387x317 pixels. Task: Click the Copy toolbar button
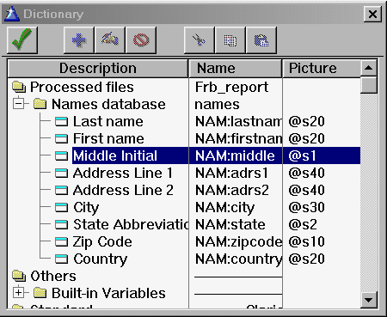[x=230, y=40]
